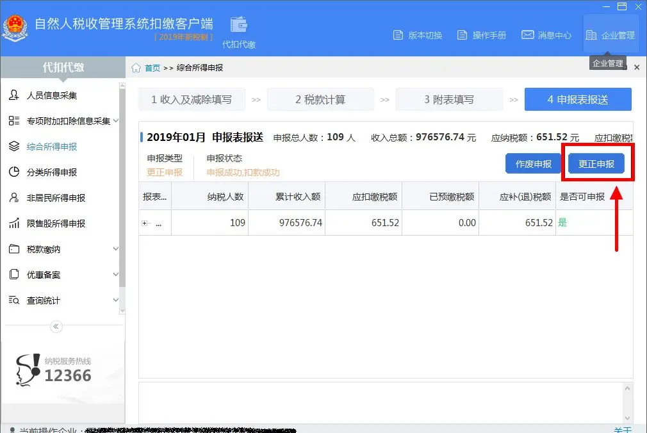The height and width of the screenshot is (433, 647).
Task: Switch to step 2 税款计算
Action: point(320,99)
